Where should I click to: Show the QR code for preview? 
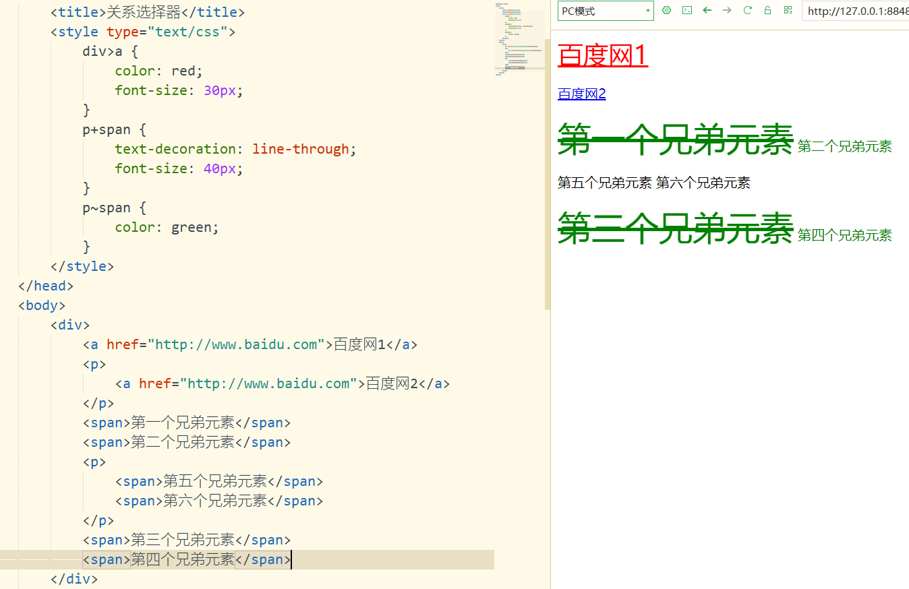click(x=788, y=10)
